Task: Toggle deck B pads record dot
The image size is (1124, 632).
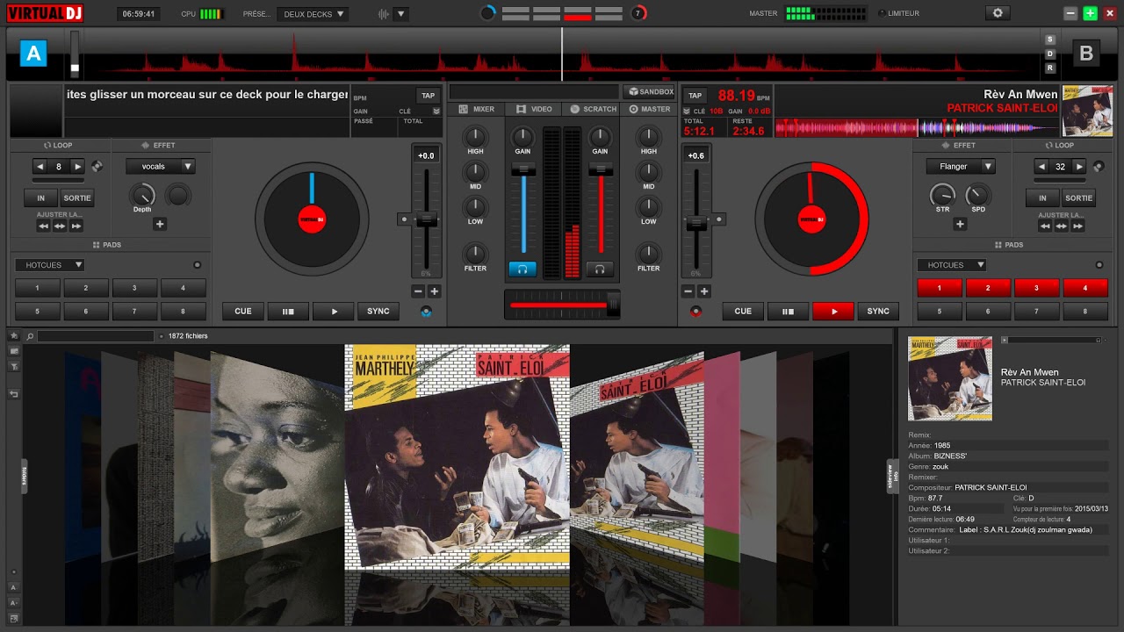Action: 1099,264
